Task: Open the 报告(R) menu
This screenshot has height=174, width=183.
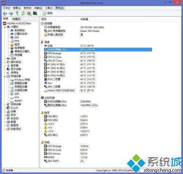Action: [x=27, y=8]
